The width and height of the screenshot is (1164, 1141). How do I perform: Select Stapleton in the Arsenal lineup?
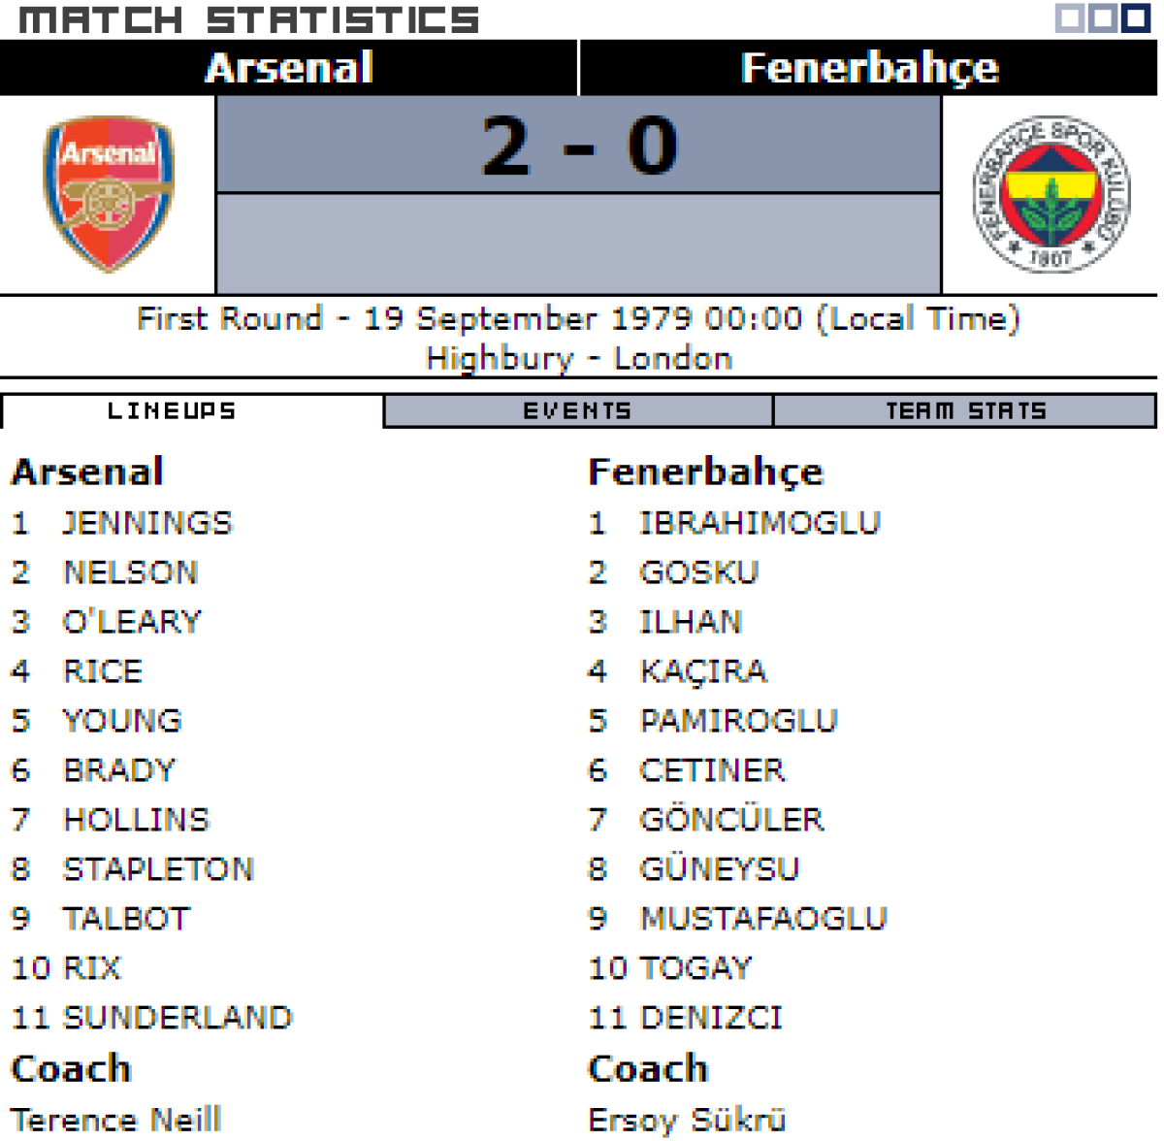pos(158,869)
